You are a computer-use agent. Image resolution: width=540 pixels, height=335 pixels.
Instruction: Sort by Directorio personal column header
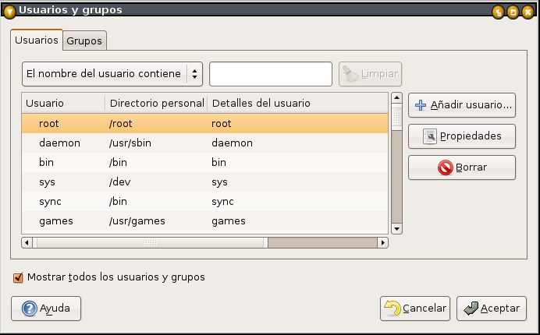(x=155, y=103)
